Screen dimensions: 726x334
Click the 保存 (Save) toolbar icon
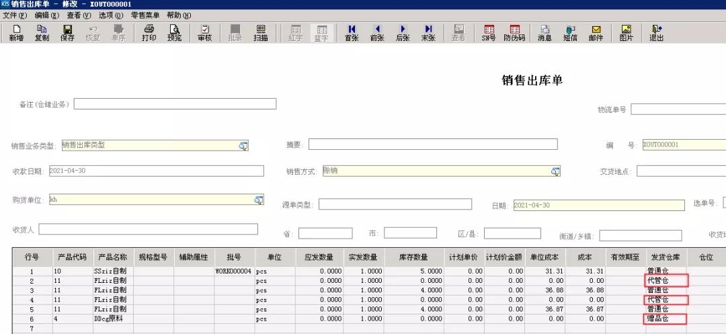(67, 33)
